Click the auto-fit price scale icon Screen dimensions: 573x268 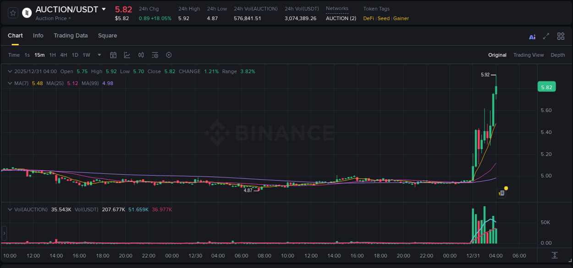555,255
